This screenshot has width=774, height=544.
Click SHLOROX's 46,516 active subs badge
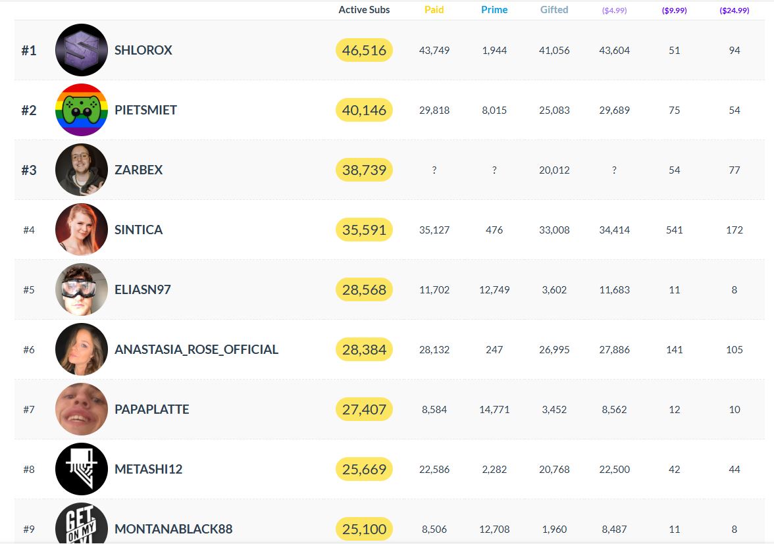[364, 50]
